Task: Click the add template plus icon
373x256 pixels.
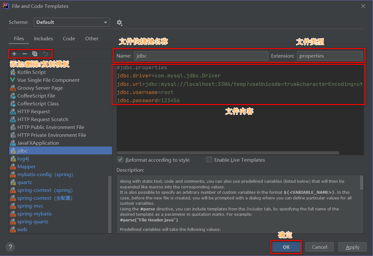Action: tap(14, 54)
